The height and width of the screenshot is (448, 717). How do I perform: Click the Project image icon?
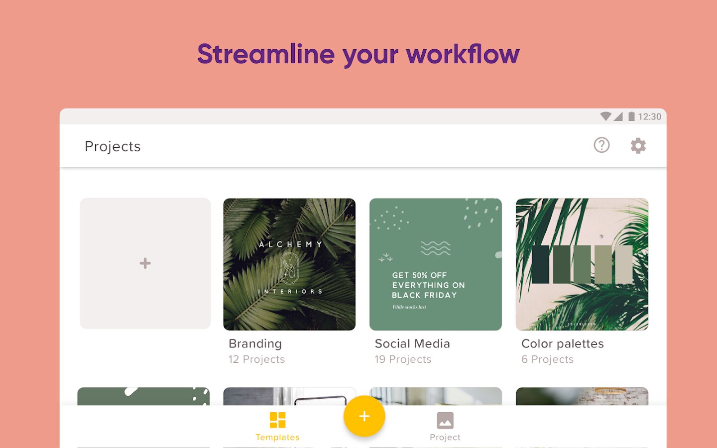click(445, 421)
